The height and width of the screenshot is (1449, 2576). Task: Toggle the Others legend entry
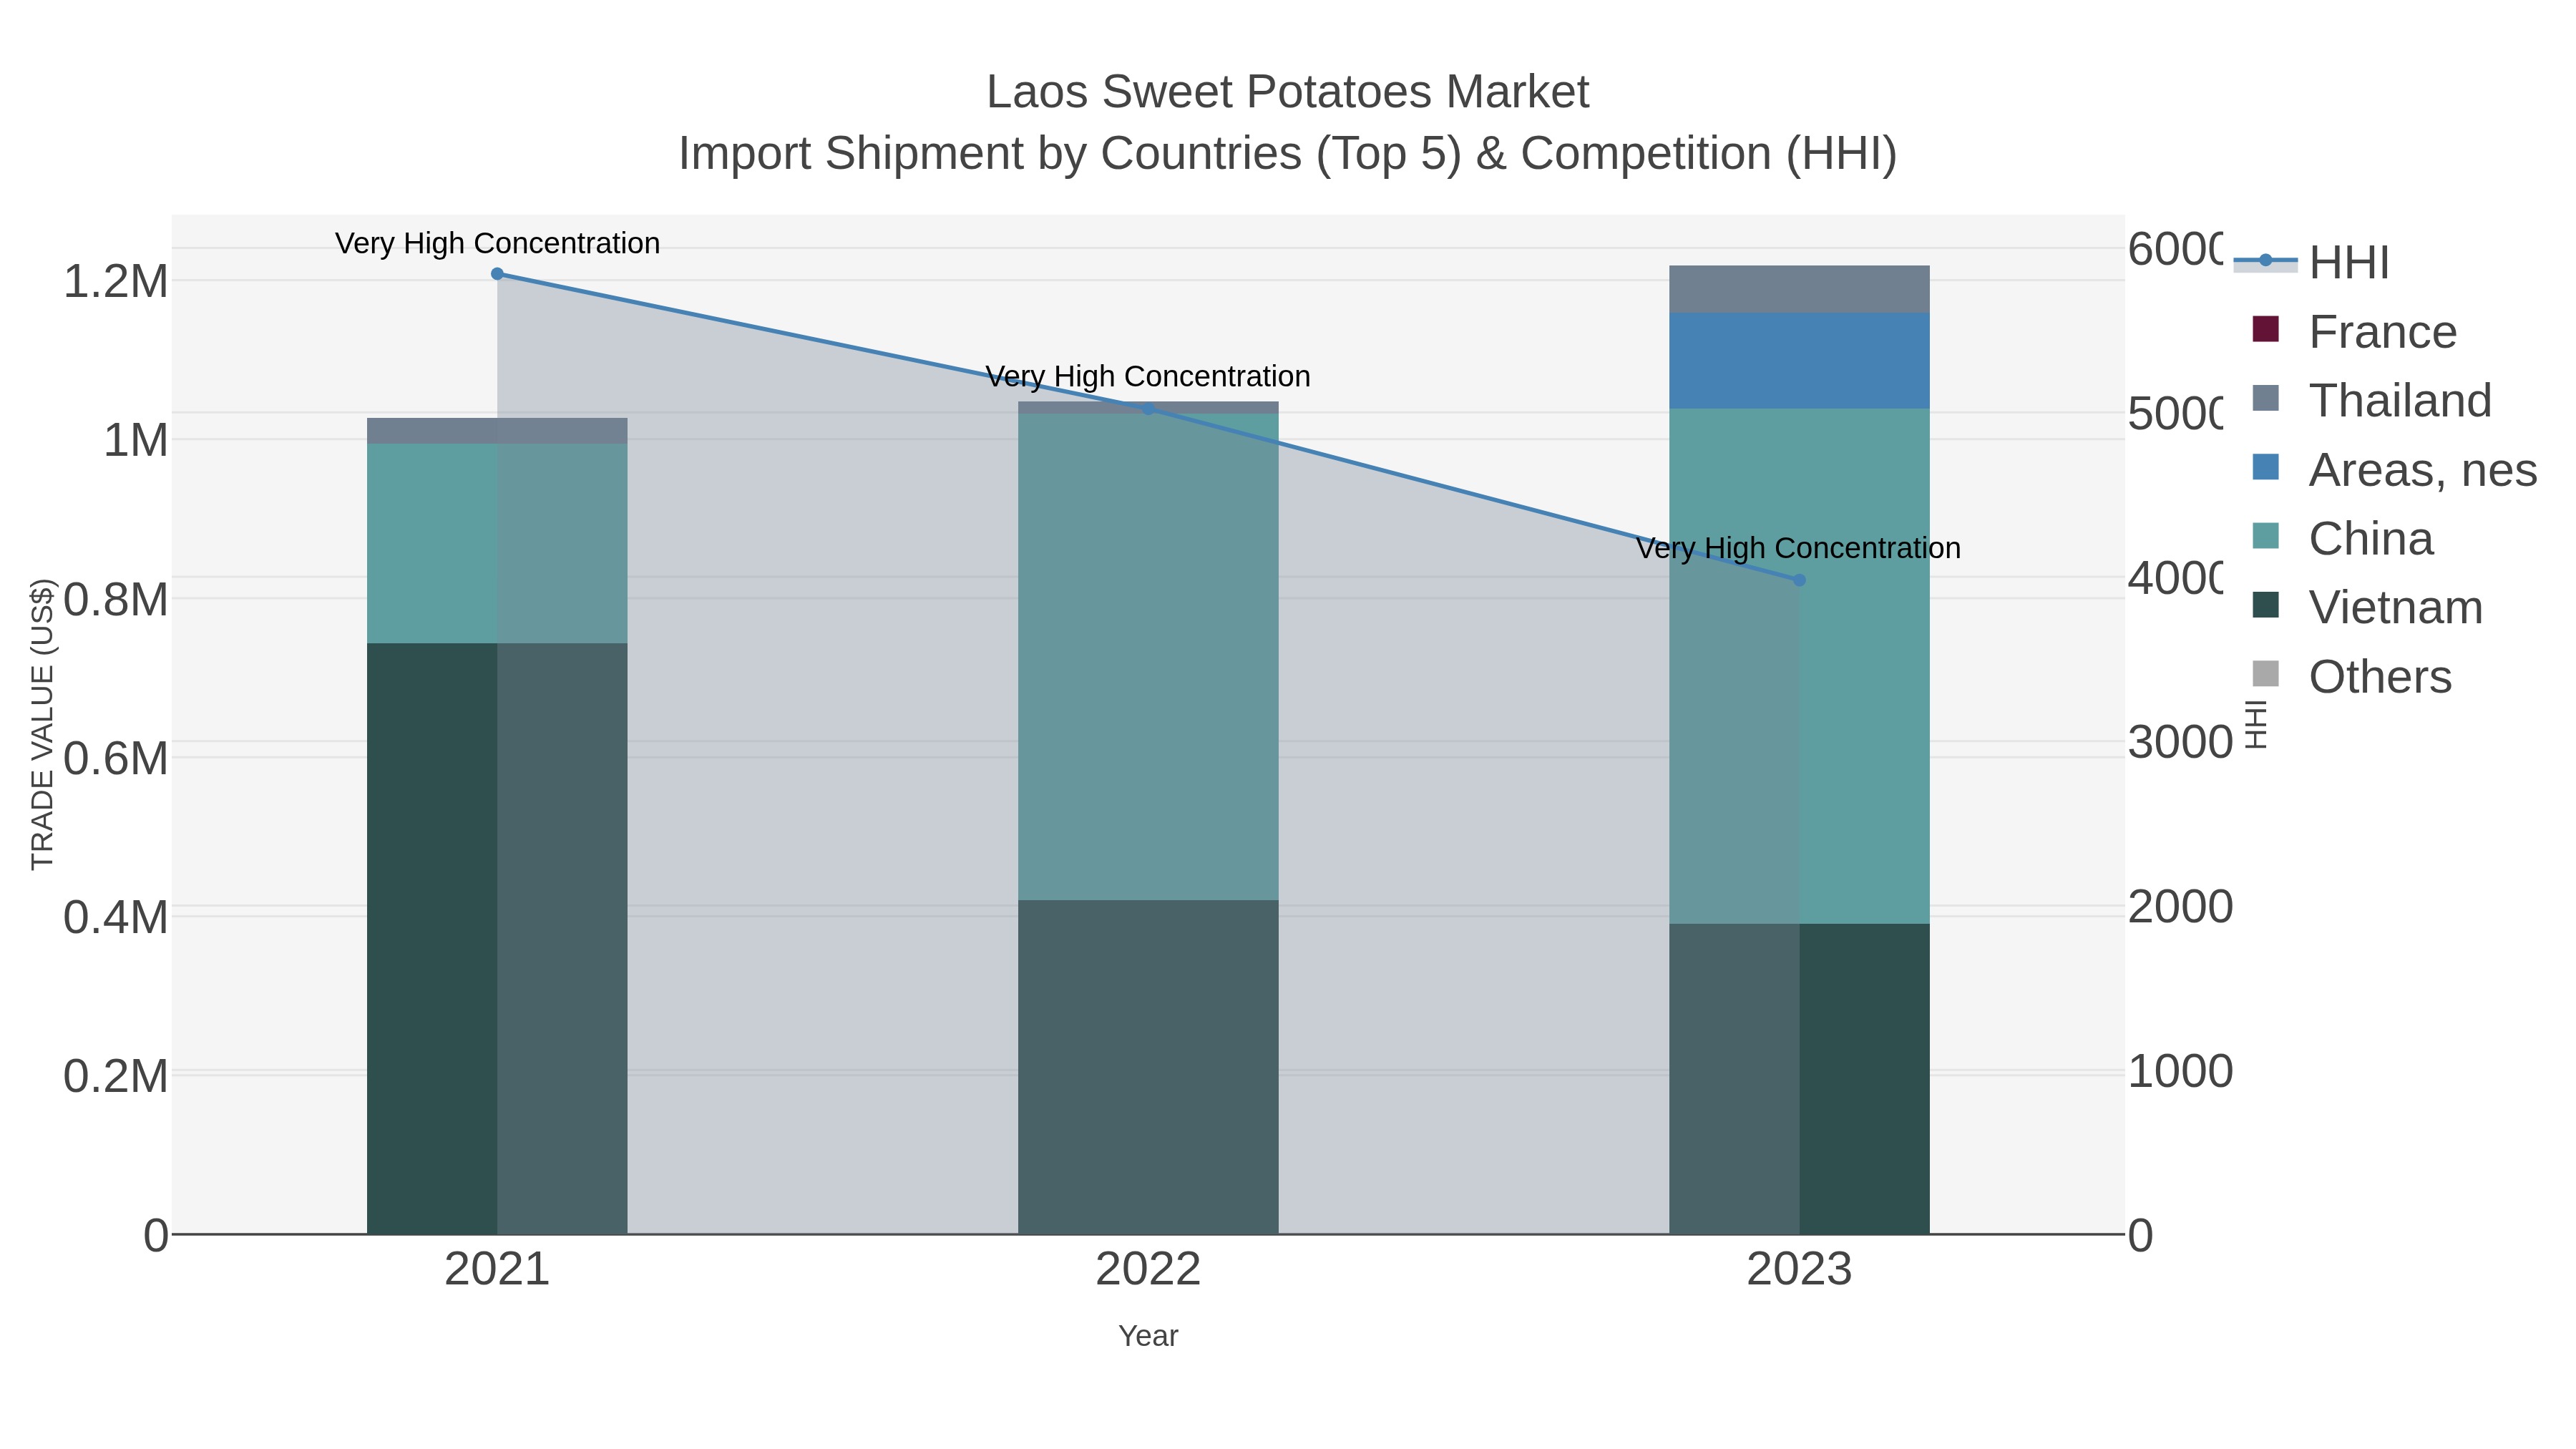click(2351, 676)
